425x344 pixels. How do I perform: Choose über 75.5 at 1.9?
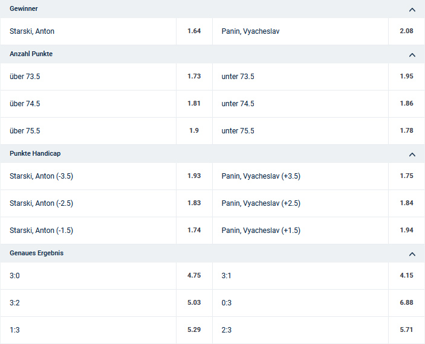193,131
